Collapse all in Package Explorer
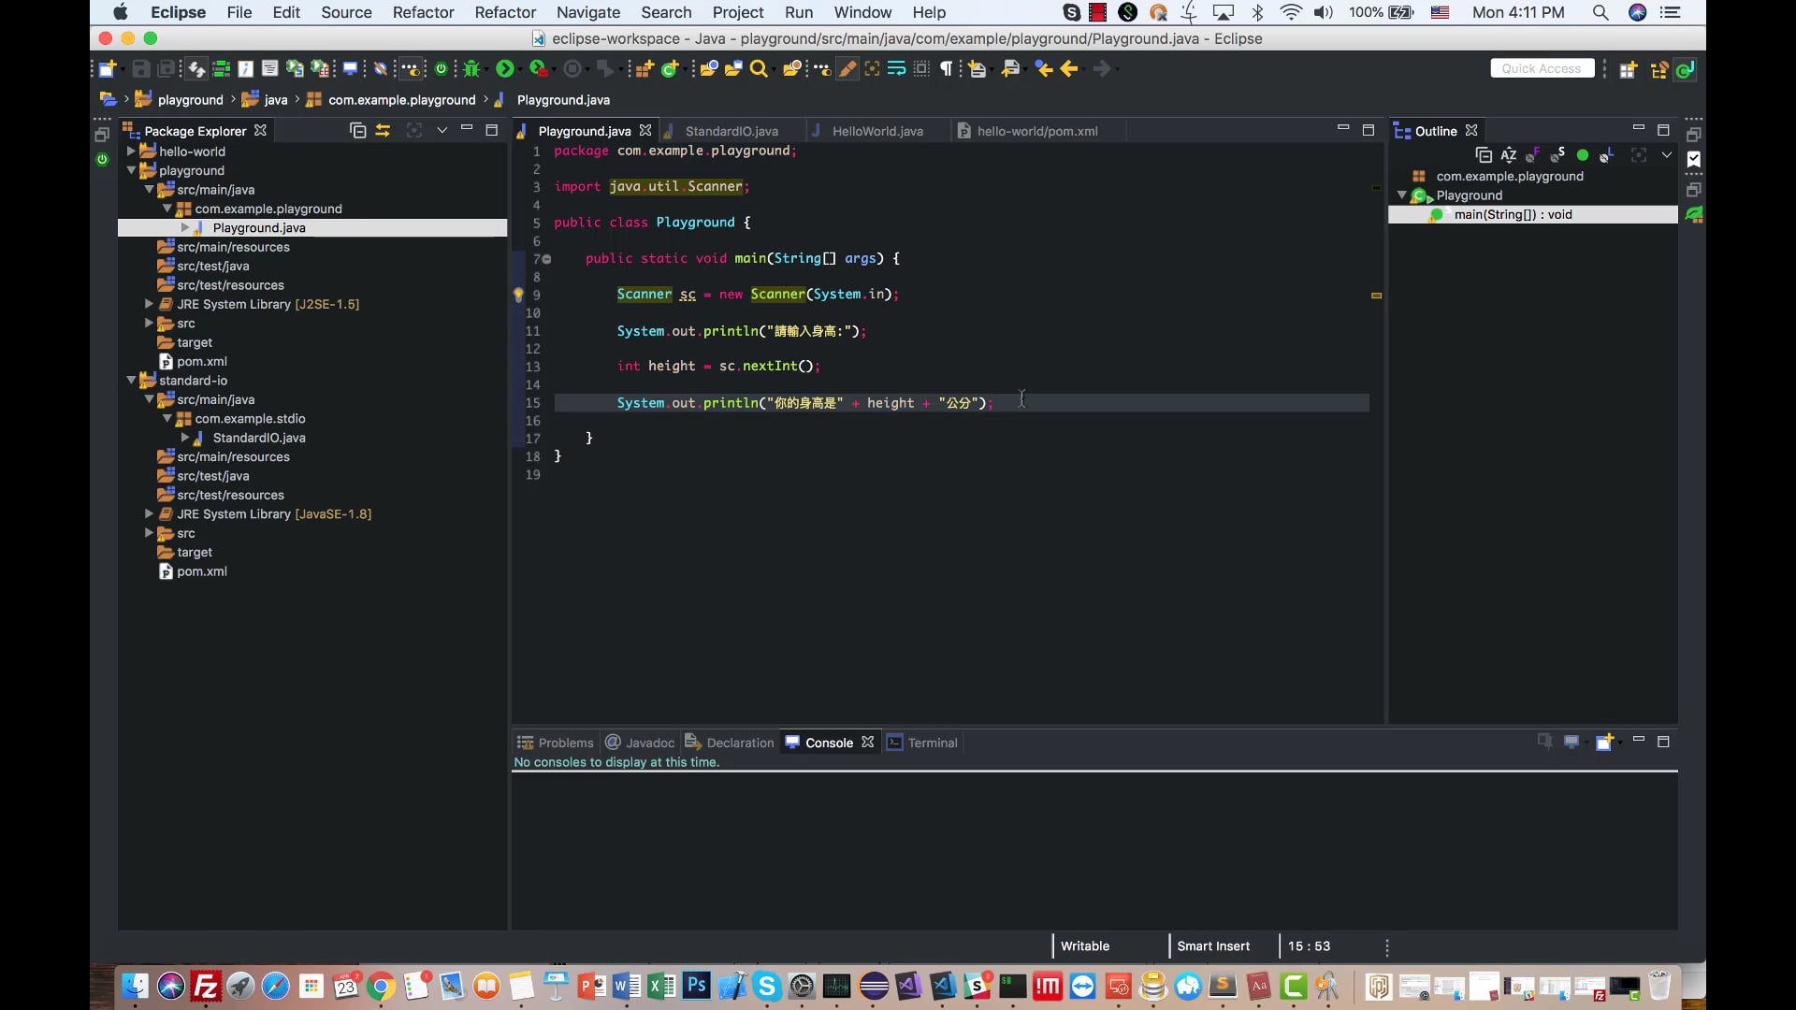 357,131
